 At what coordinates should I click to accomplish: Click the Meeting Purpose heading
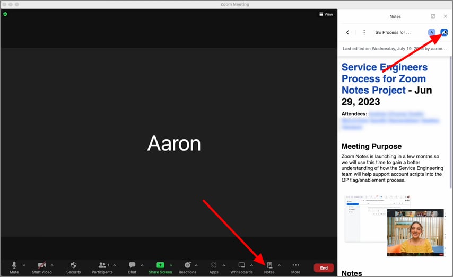pos(371,146)
